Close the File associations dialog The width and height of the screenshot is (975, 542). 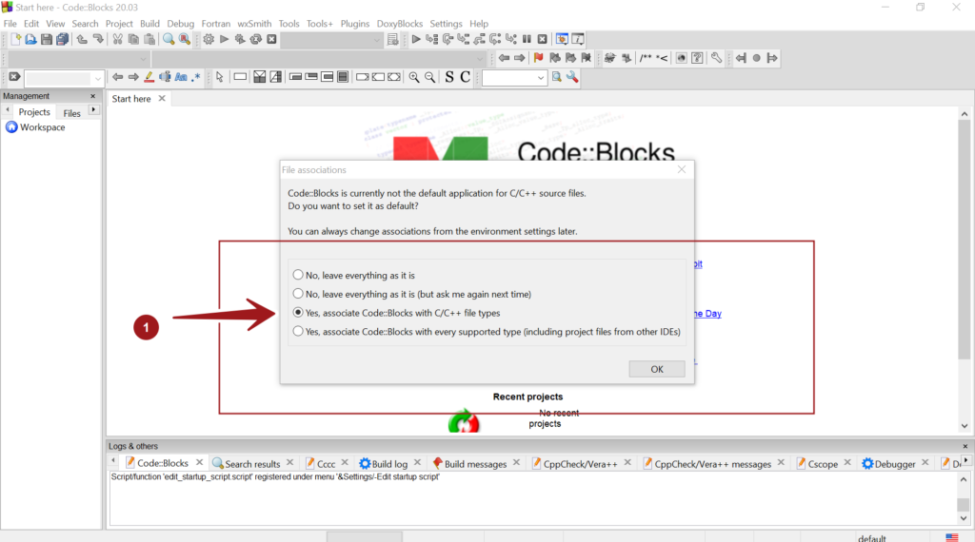point(682,169)
